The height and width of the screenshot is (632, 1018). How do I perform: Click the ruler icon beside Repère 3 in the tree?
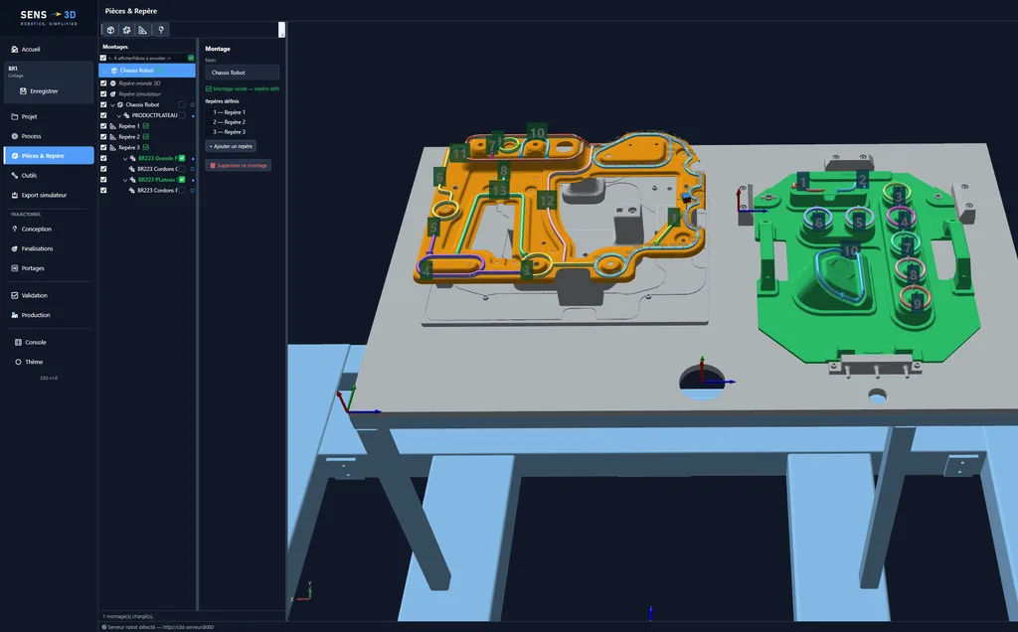[113, 147]
